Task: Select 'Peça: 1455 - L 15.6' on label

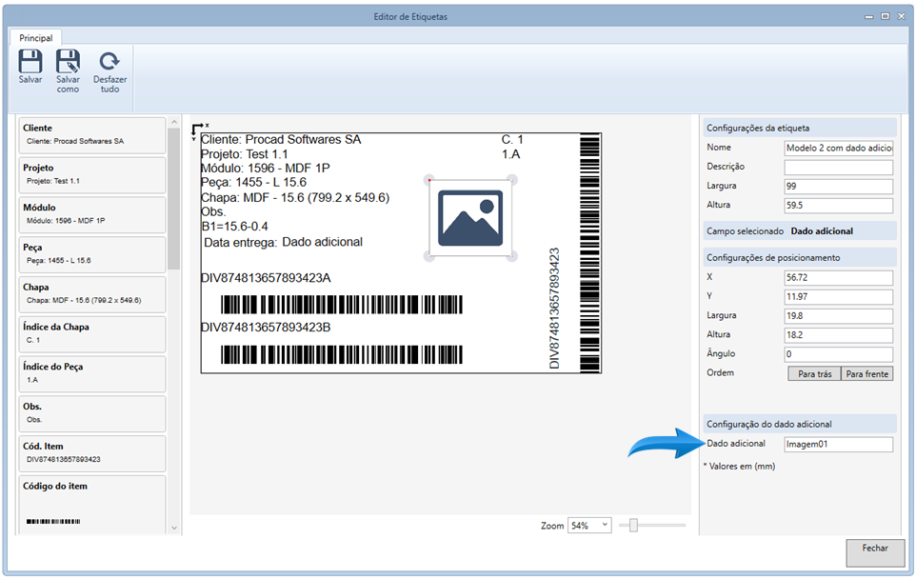Action: point(253,182)
